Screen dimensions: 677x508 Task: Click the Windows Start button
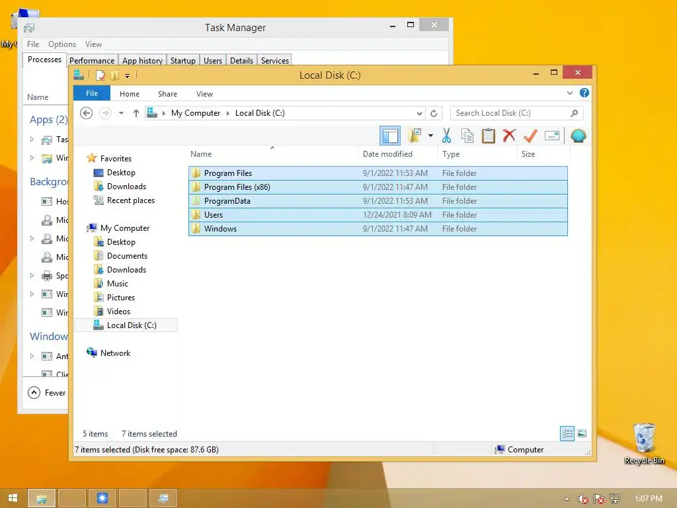click(13, 498)
